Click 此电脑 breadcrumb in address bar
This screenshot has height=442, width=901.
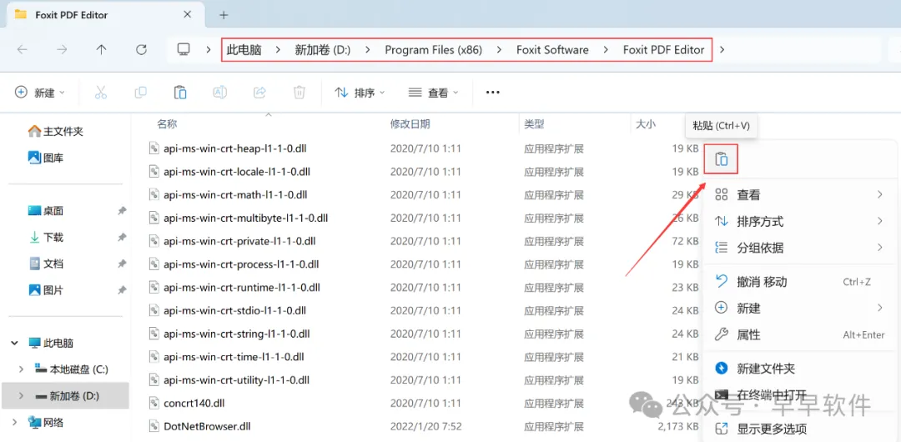point(244,50)
